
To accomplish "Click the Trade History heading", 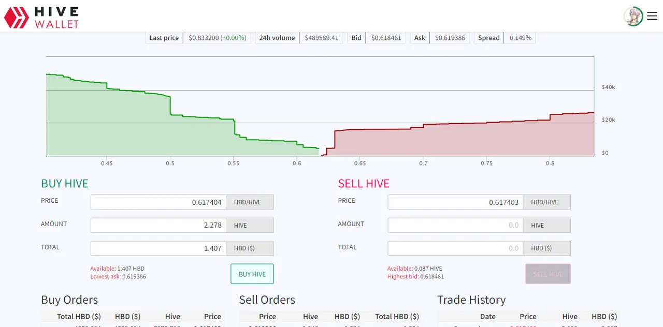I will (x=471, y=300).
